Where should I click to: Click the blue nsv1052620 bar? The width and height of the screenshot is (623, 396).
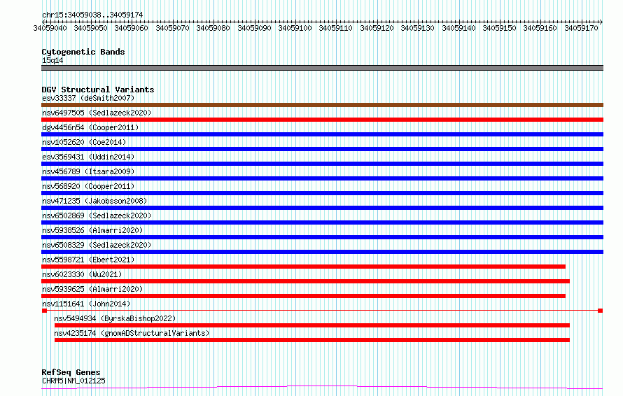(x=322, y=149)
